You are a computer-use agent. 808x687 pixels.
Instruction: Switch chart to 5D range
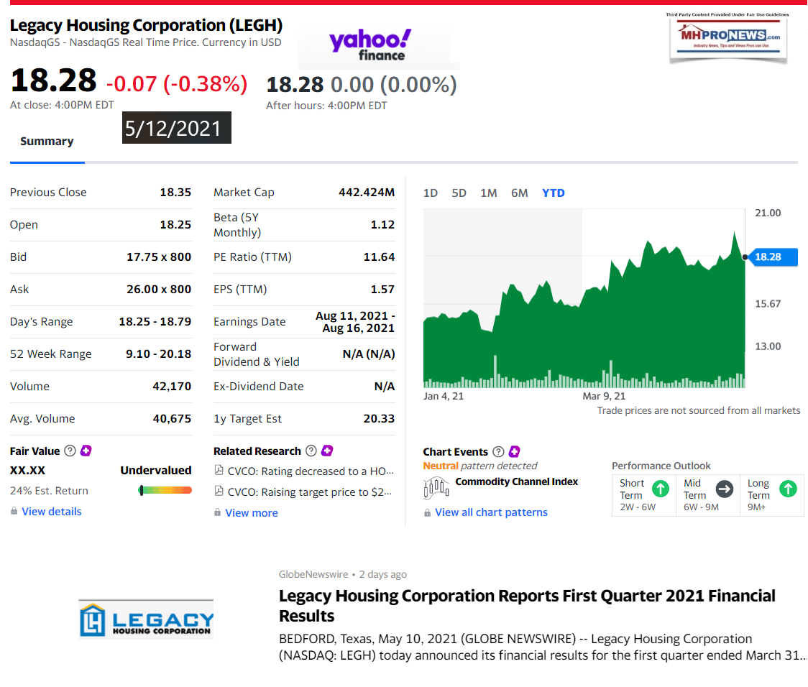(x=459, y=193)
